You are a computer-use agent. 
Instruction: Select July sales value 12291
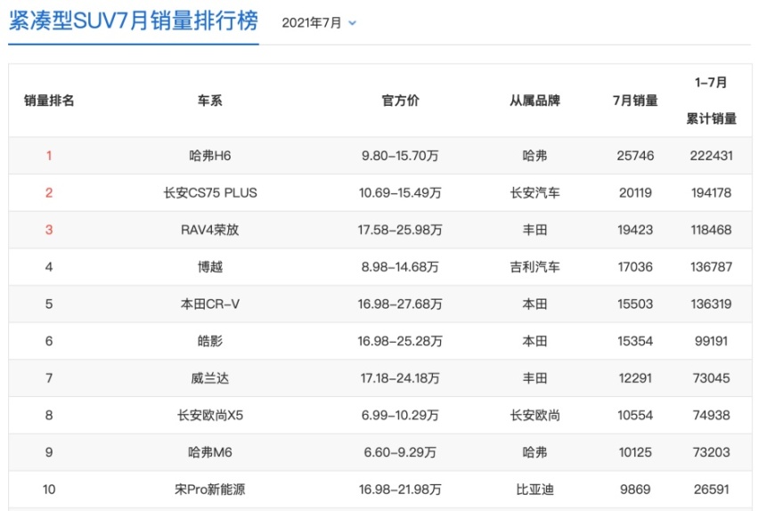[635, 378]
